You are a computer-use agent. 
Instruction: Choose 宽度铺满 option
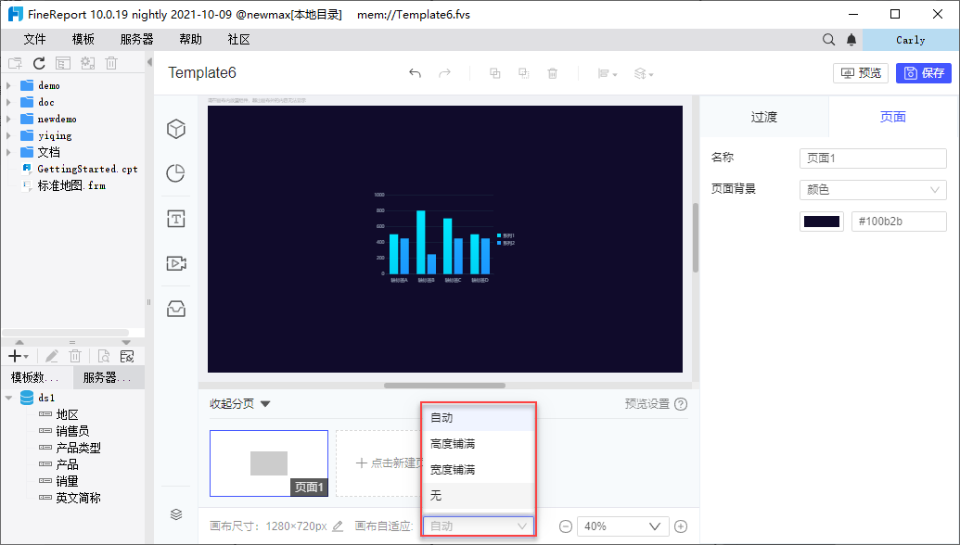tap(479, 469)
